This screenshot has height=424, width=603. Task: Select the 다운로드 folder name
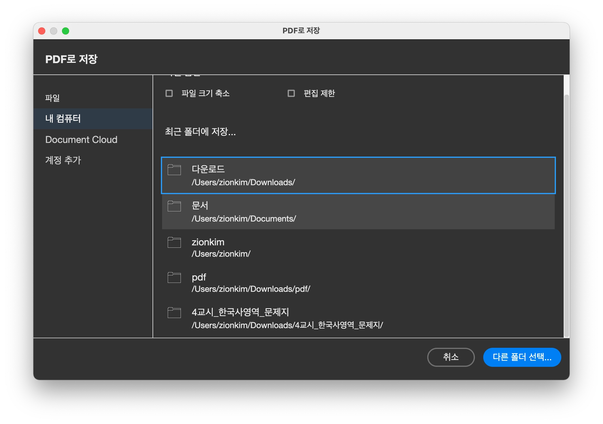coord(208,169)
